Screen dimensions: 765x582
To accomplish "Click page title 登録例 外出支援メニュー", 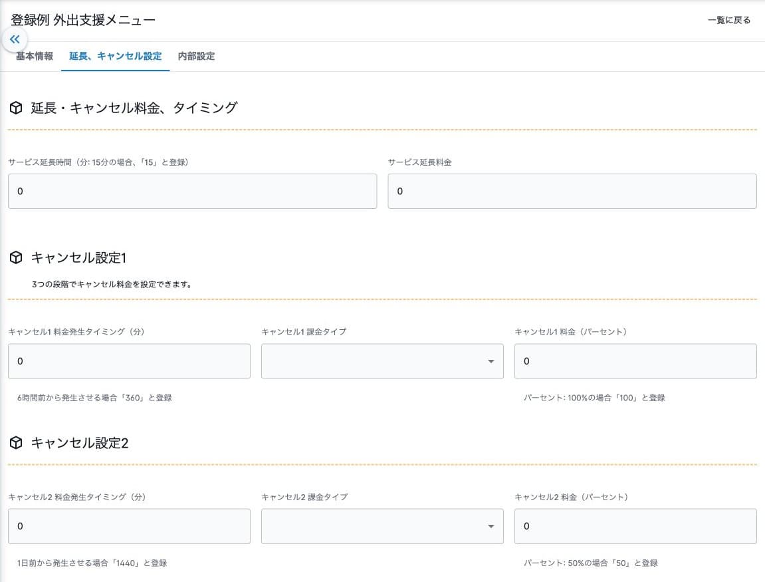I will 83,20.
